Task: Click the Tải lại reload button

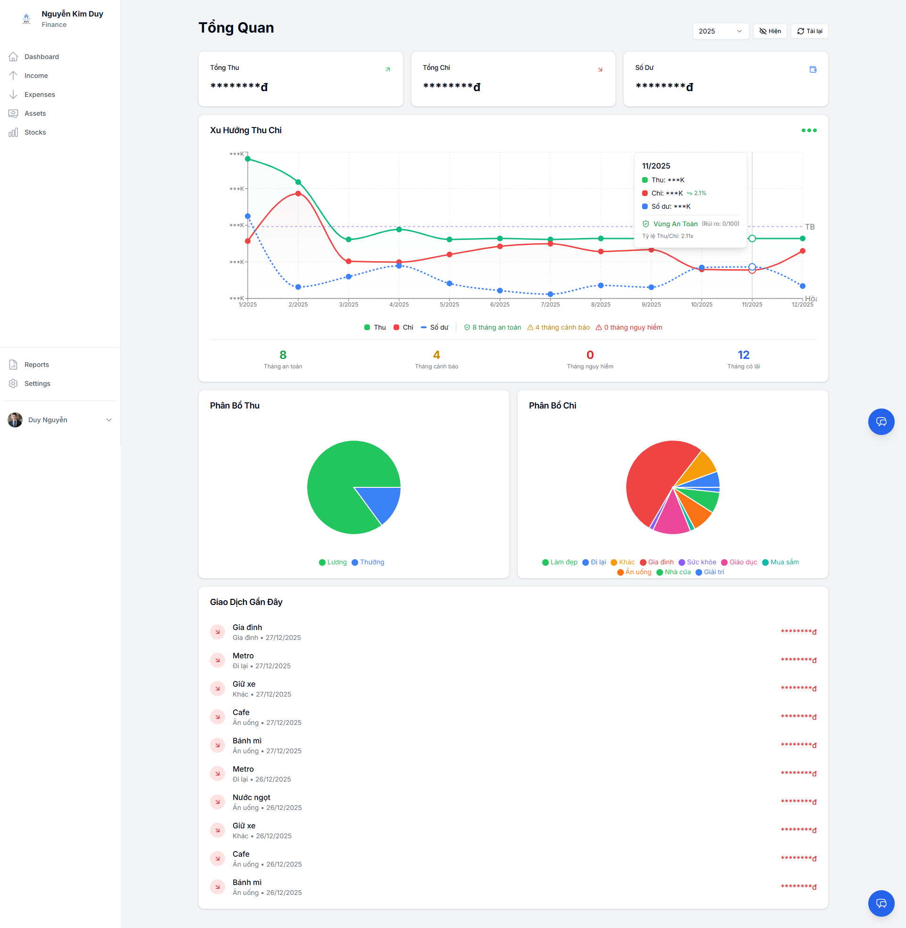Action: click(809, 31)
